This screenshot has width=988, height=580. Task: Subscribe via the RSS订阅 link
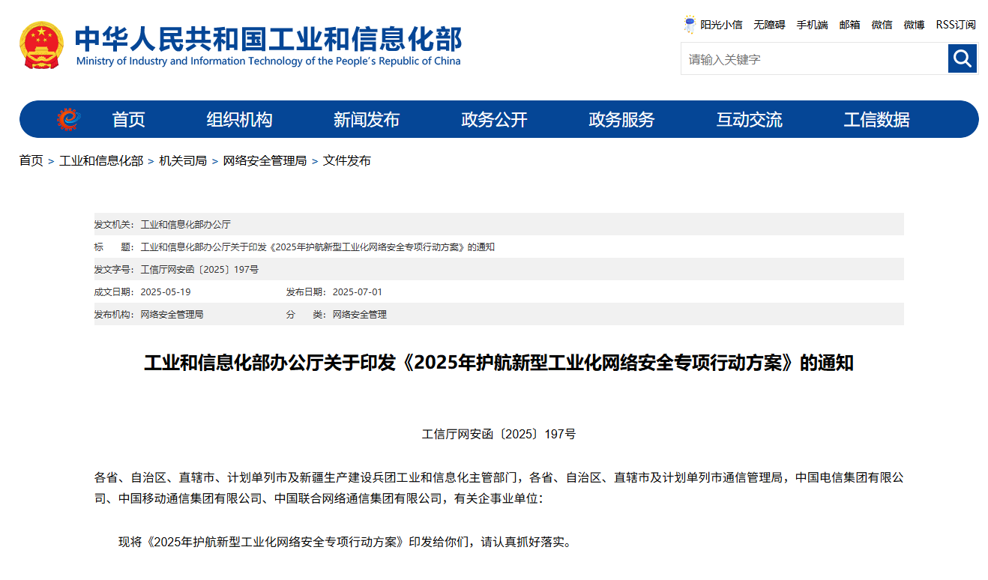pyautogui.click(x=954, y=25)
